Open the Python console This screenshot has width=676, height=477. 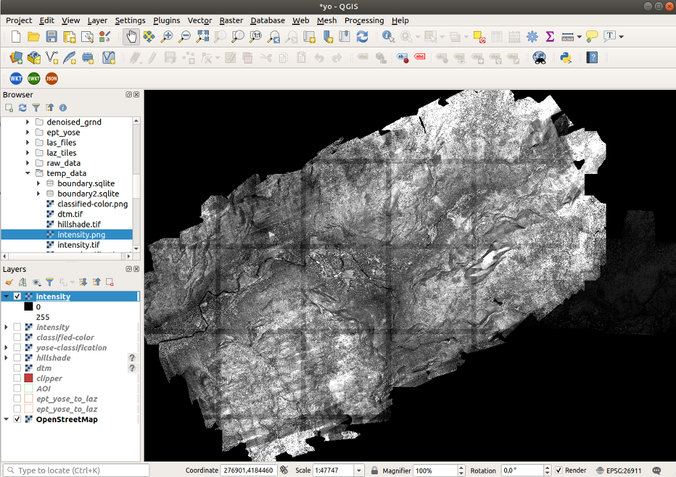point(566,59)
